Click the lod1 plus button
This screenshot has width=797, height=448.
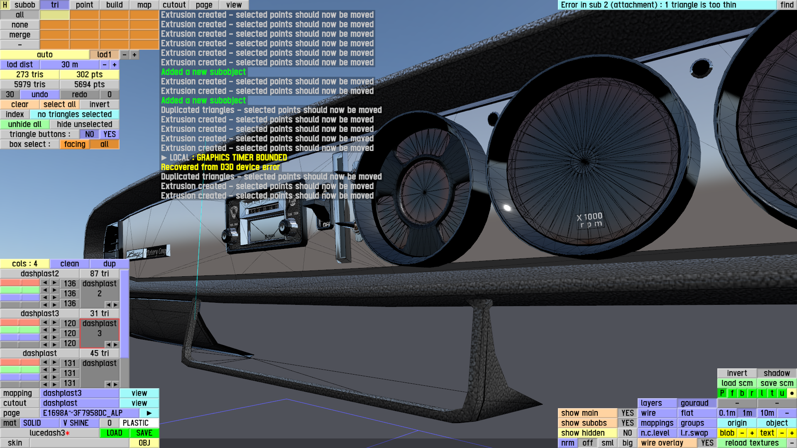[134, 54]
